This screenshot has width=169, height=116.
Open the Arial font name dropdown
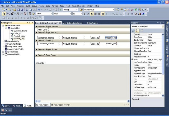[x=70, y=14]
